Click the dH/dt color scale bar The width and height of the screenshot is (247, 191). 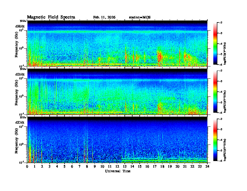(215, 44)
